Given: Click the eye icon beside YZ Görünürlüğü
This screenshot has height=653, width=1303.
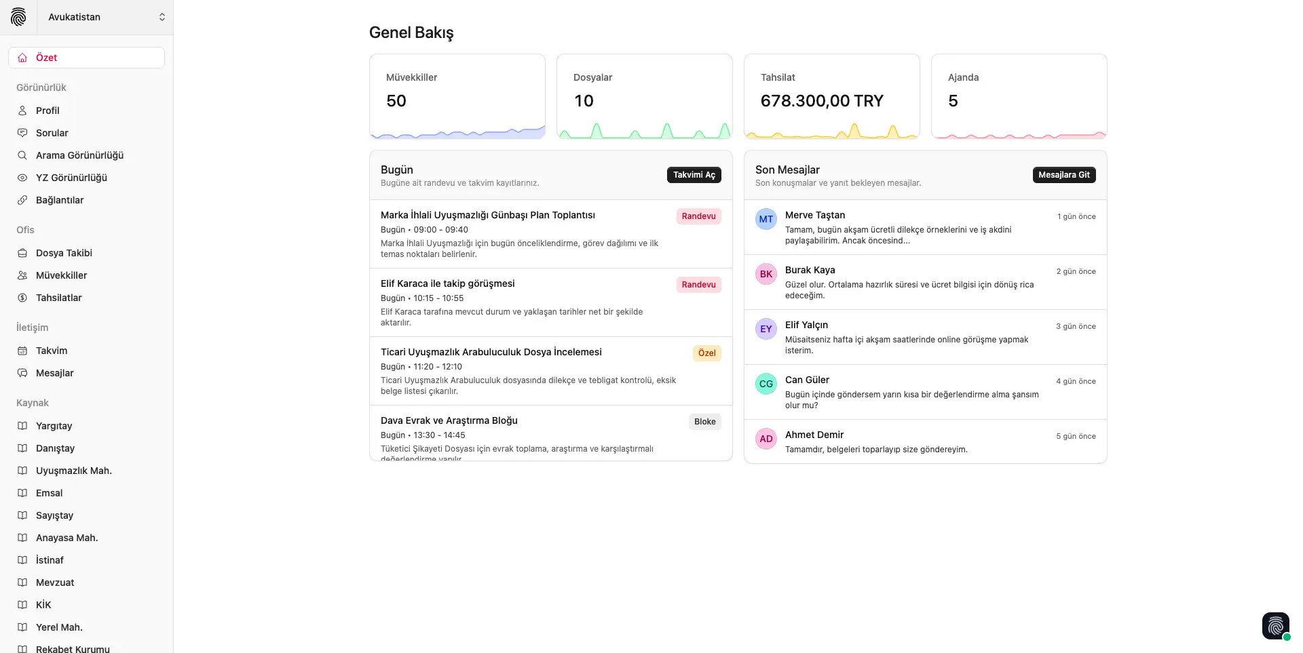Looking at the screenshot, I should [x=22, y=178].
